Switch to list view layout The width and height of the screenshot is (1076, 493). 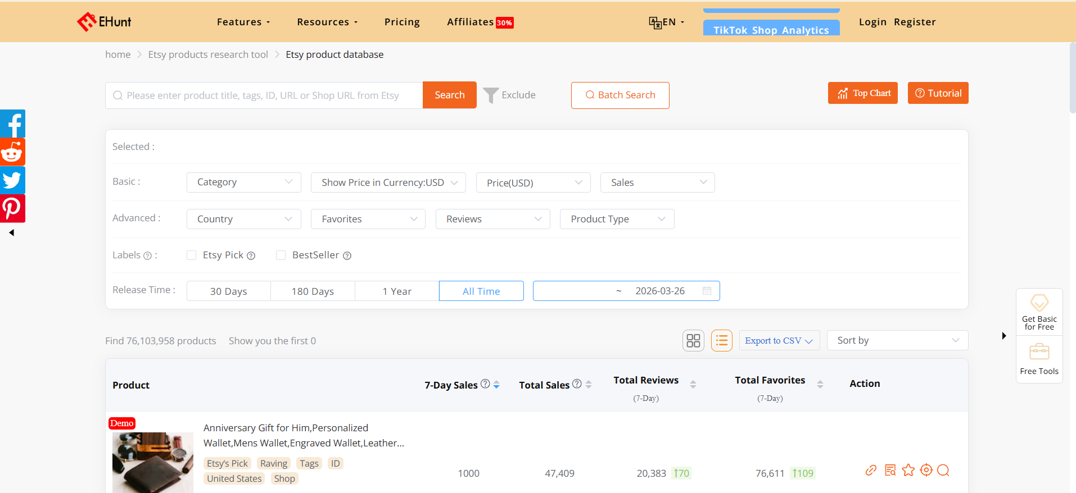click(x=722, y=340)
